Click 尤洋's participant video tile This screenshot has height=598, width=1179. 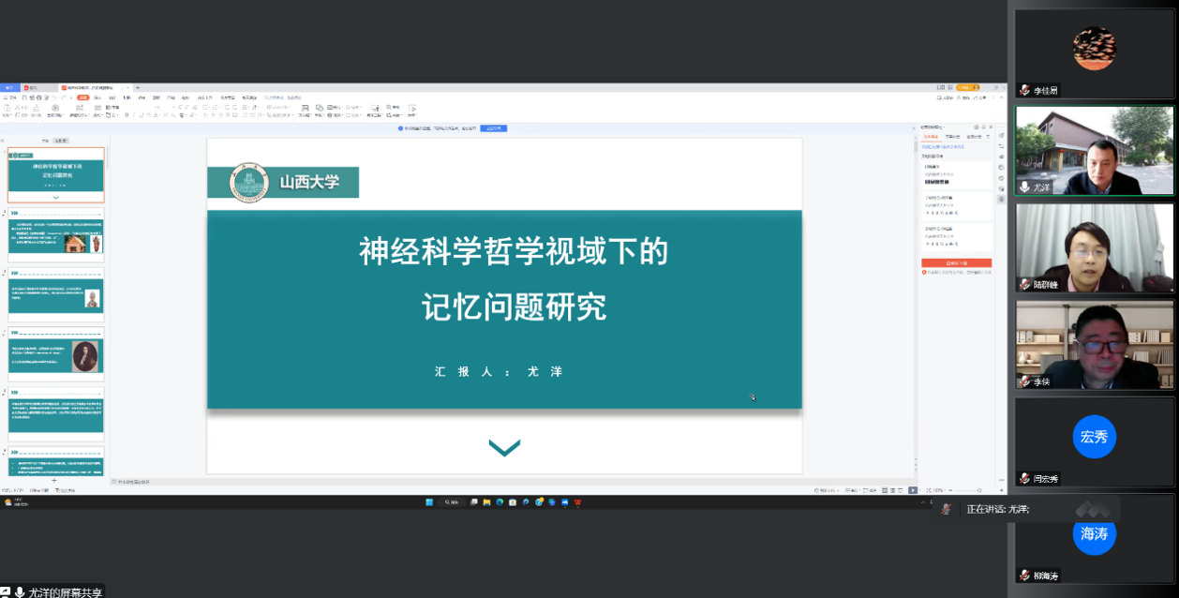(x=1094, y=150)
